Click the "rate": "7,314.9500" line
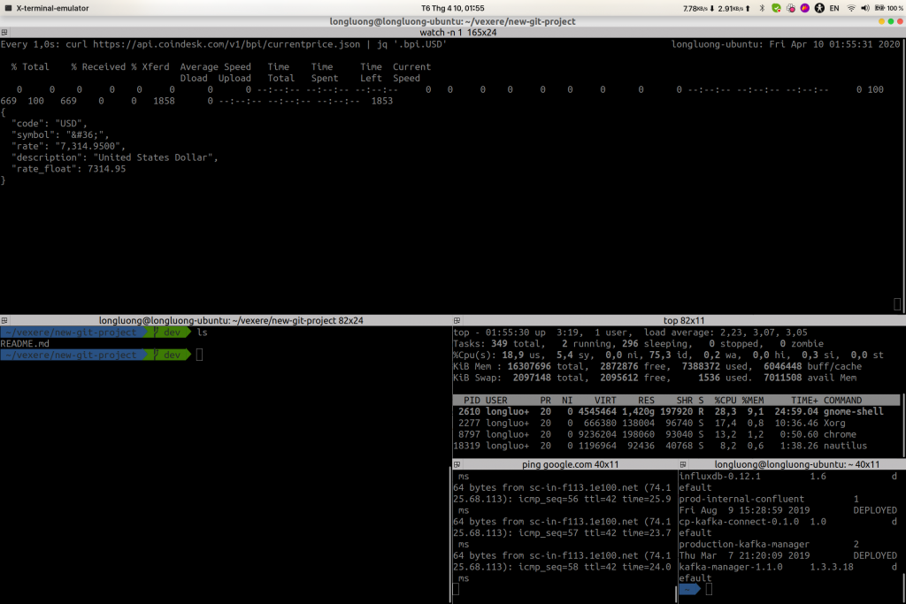906x604 pixels. (x=68, y=146)
